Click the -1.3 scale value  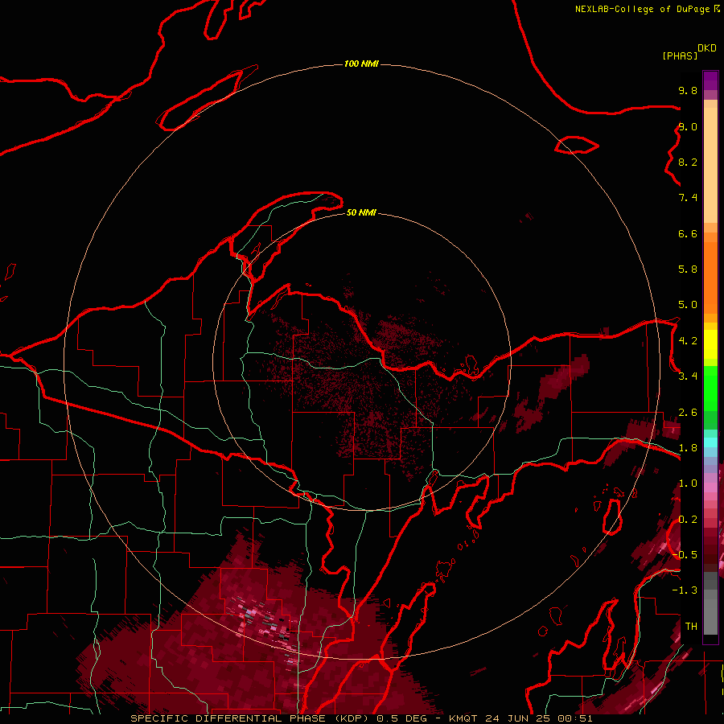685,590
